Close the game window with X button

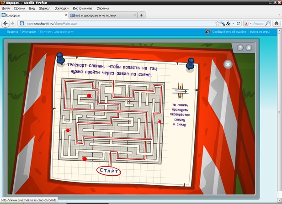(x=249, y=48)
